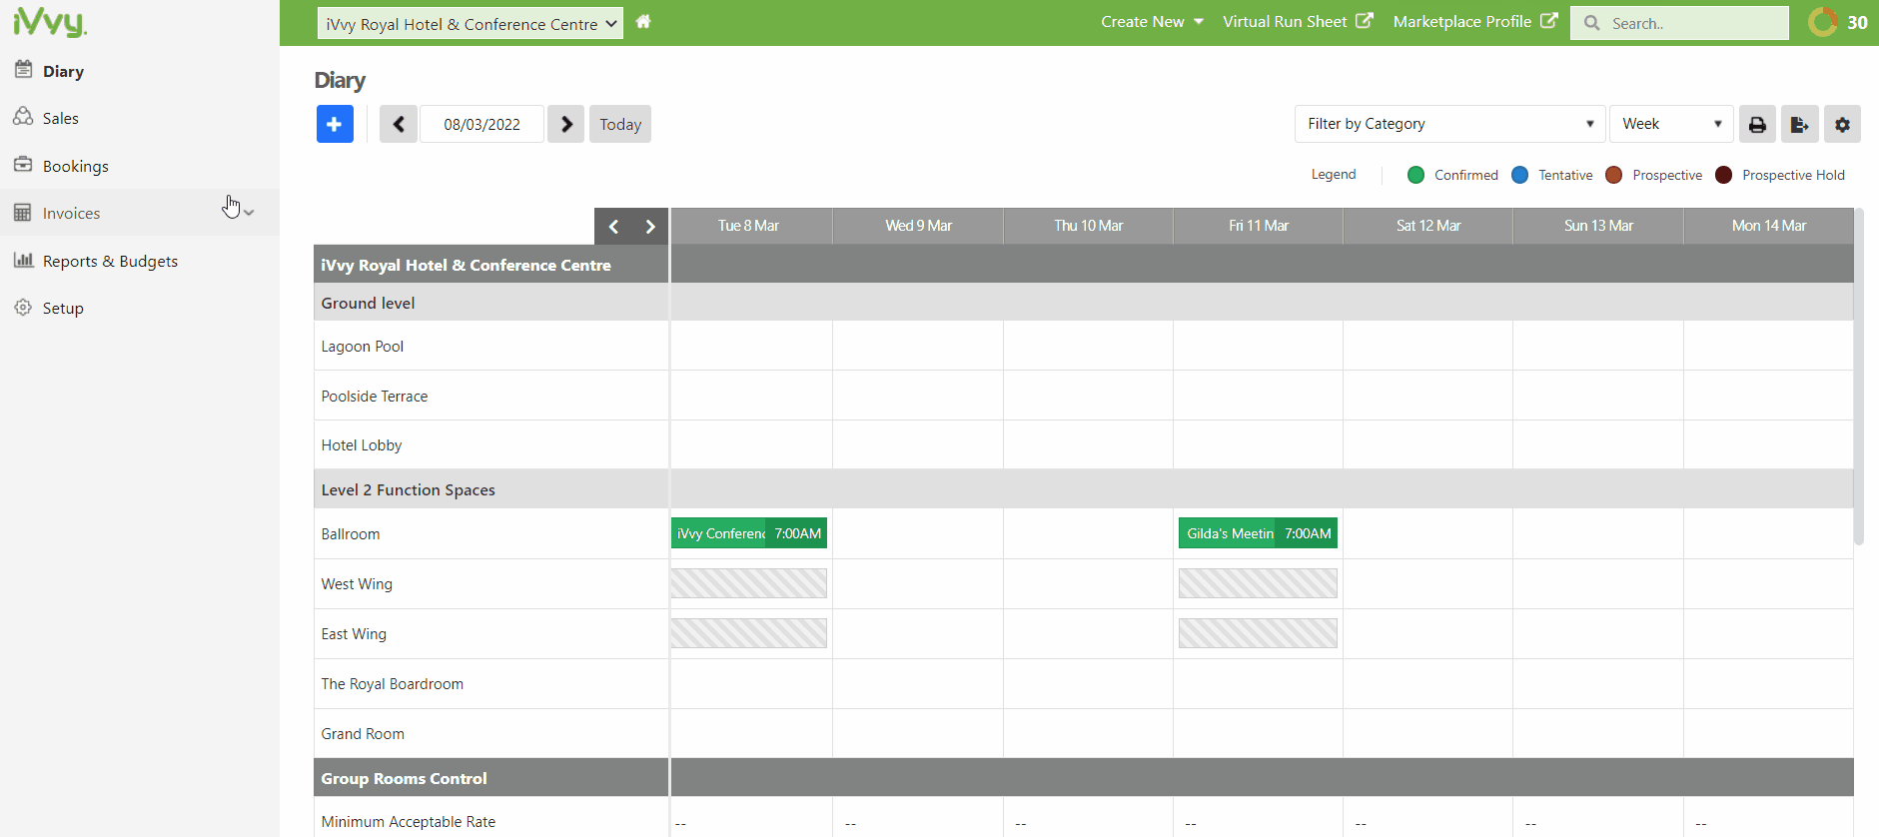Click the Fri 11 Mar column header
The width and height of the screenshot is (1879, 837).
point(1259,226)
